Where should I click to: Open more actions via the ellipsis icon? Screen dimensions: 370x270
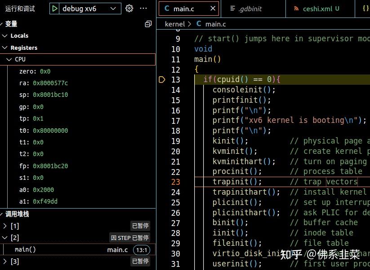click(x=143, y=8)
